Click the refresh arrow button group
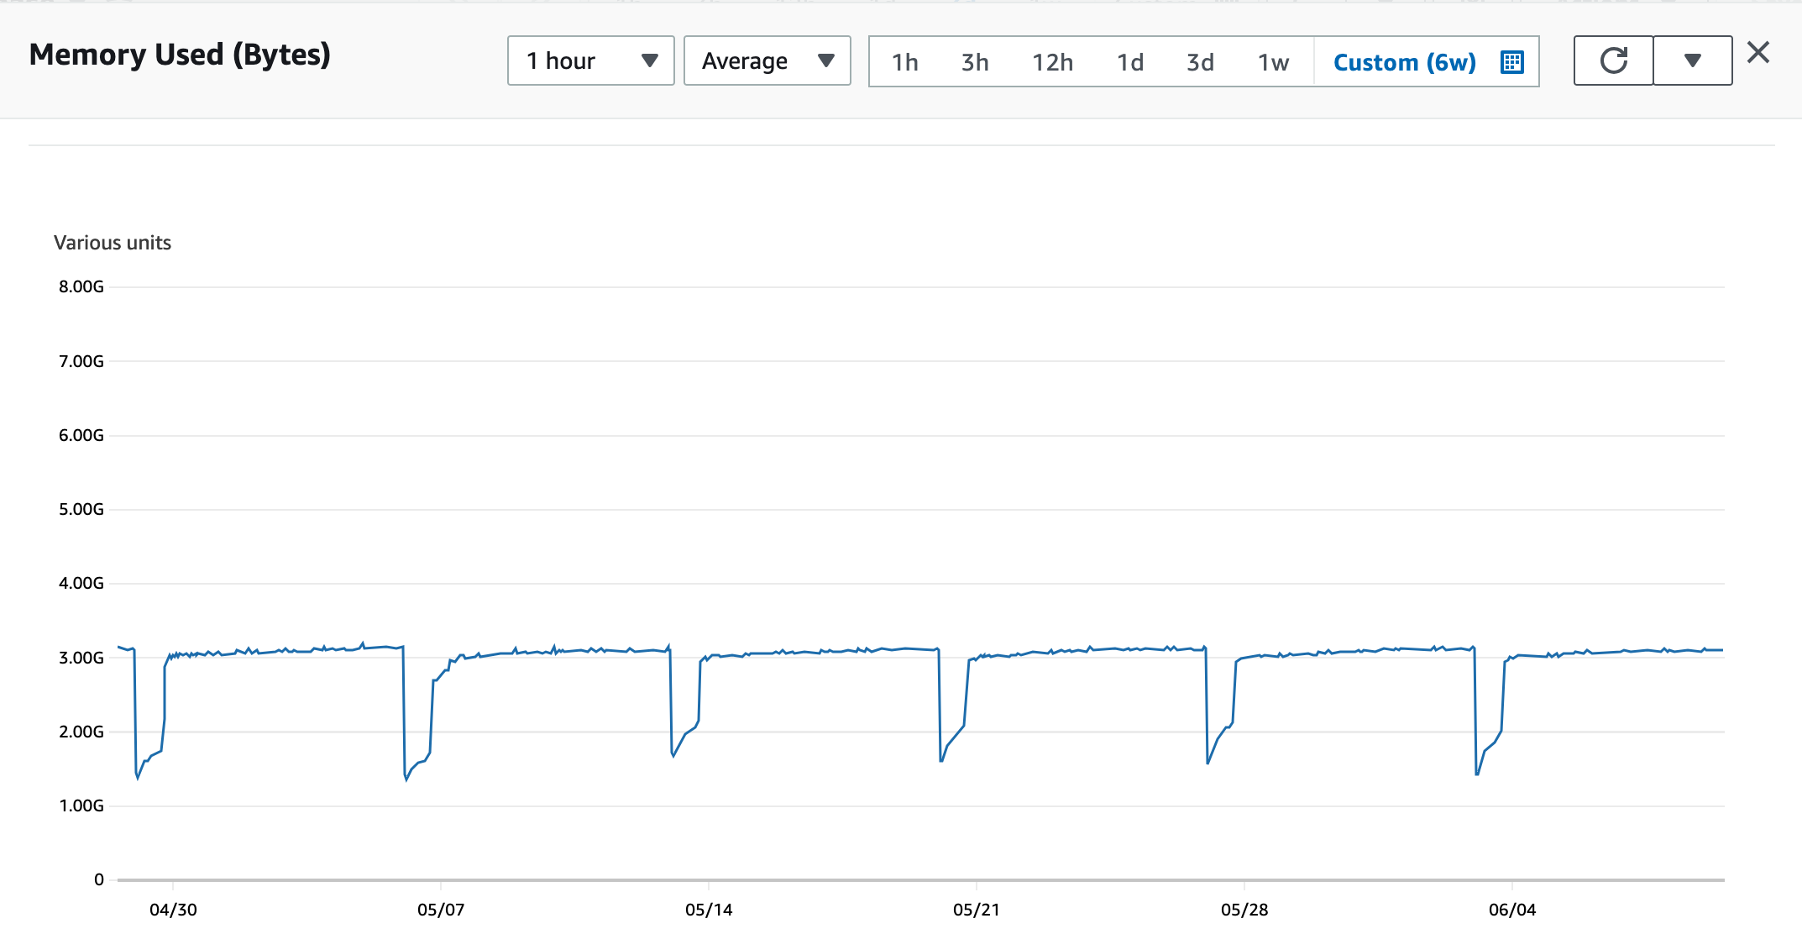The height and width of the screenshot is (934, 1802). (1613, 60)
